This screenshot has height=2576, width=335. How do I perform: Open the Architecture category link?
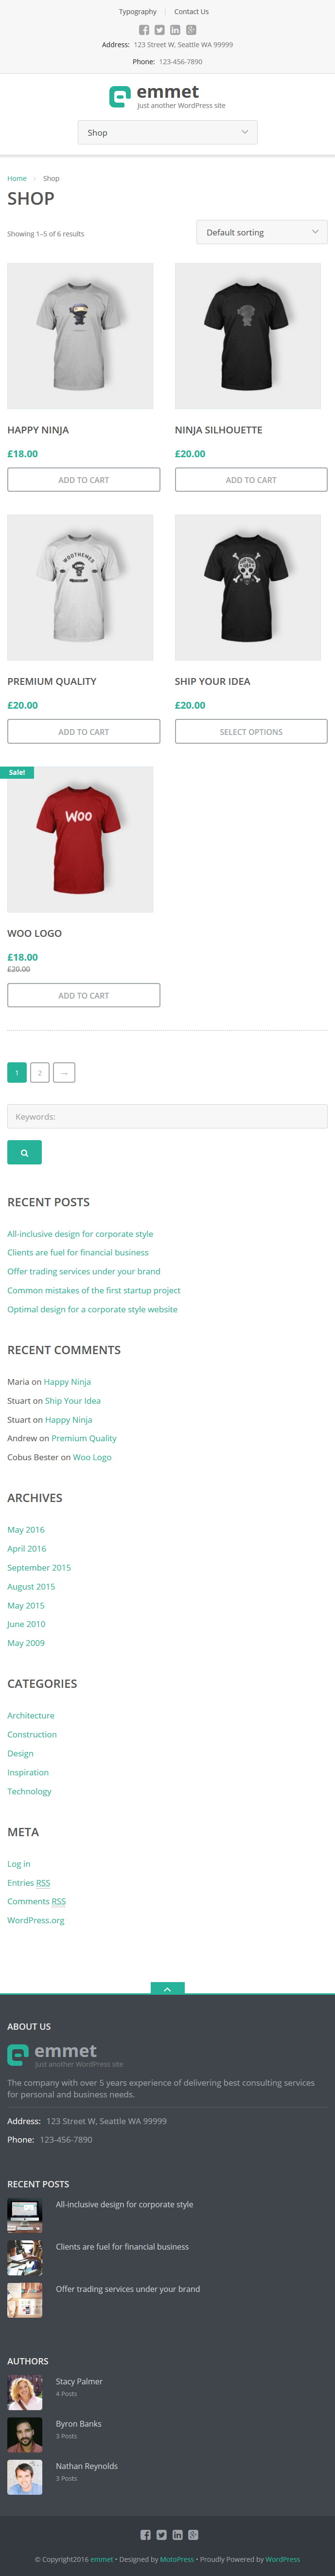(31, 1715)
